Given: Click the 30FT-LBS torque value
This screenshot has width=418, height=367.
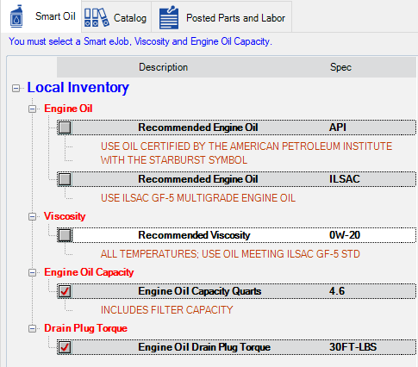Looking at the screenshot, I should point(352,347).
